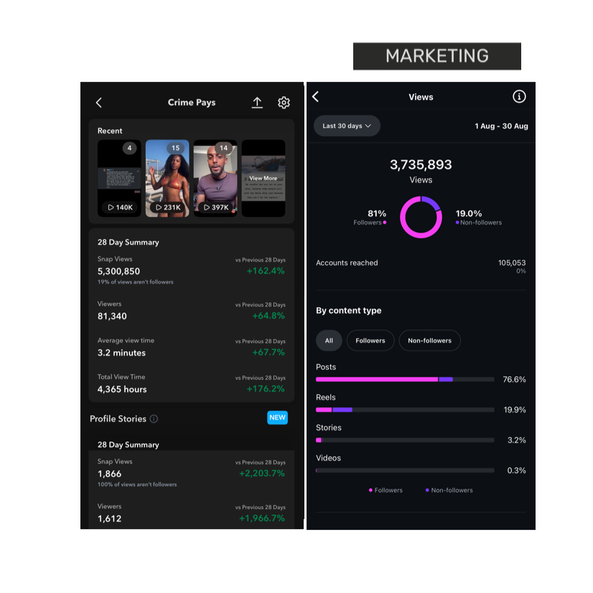The height and width of the screenshot is (593, 593).
Task: Select the All content filter
Action: tap(329, 340)
